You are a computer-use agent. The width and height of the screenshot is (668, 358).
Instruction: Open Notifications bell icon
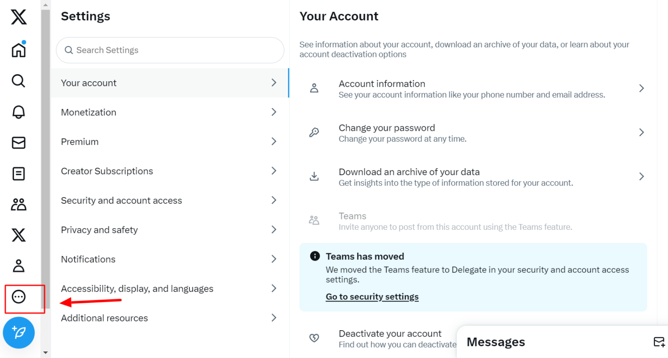point(18,112)
